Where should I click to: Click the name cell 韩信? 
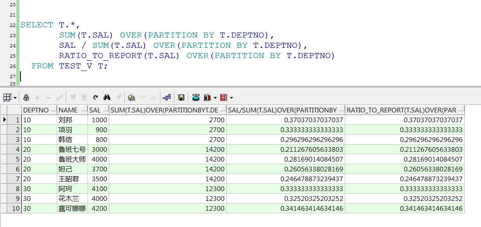pyautogui.click(x=73, y=139)
